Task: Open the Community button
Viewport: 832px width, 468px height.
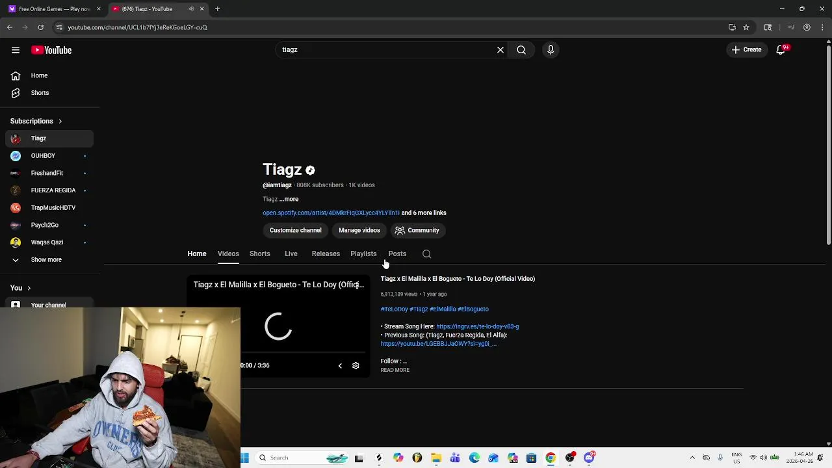Action: [417, 230]
